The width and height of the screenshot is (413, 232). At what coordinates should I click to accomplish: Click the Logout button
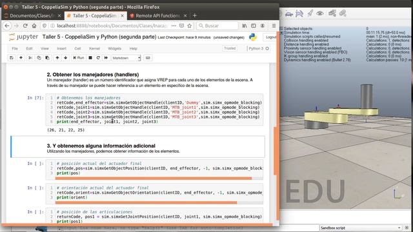click(x=270, y=37)
